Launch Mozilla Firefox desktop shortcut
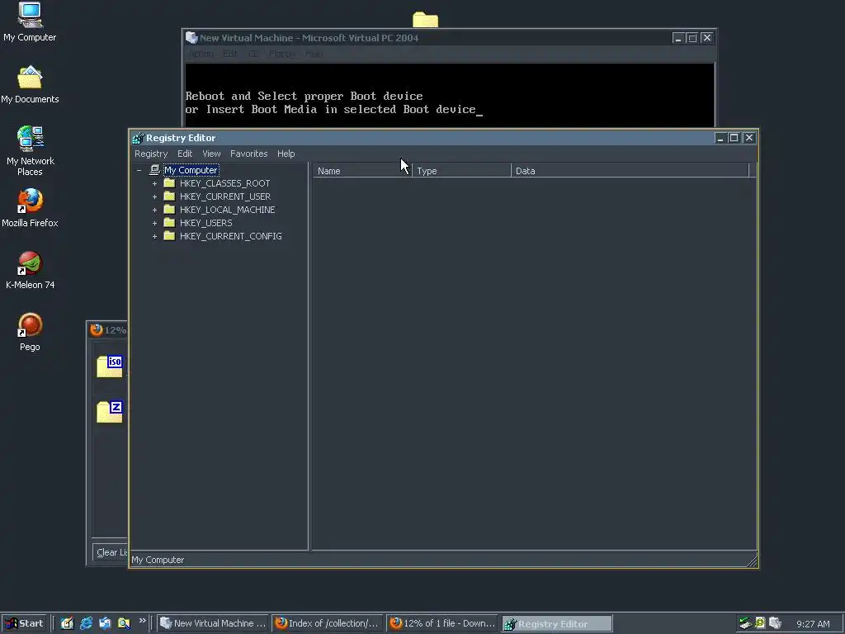845x634 pixels. [30, 208]
